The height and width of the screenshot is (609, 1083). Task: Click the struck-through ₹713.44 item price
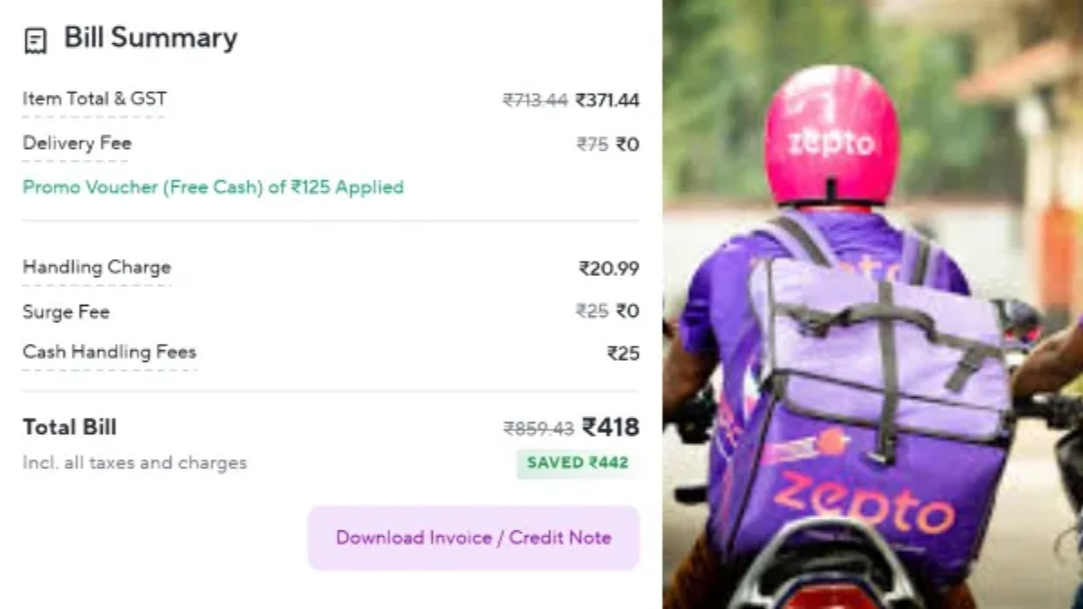tap(534, 100)
